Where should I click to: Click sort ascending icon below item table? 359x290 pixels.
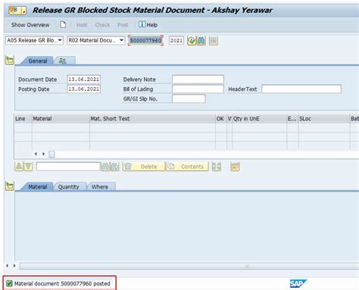tap(19, 167)
